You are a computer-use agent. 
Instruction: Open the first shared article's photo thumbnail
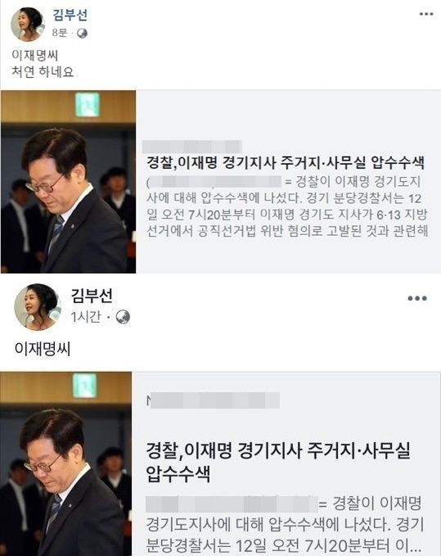[x=69, y=182]
